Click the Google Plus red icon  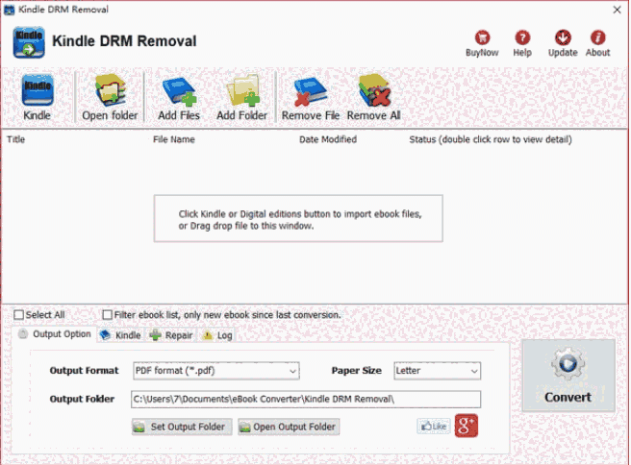(467, 426)
